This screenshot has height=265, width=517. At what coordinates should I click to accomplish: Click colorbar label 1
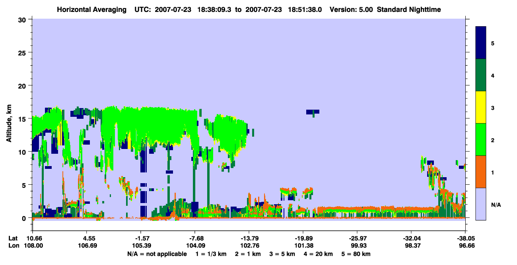tap(493, 172)
